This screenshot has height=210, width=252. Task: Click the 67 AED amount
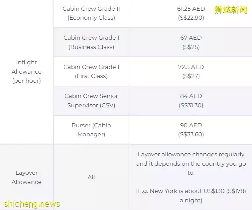191,38
